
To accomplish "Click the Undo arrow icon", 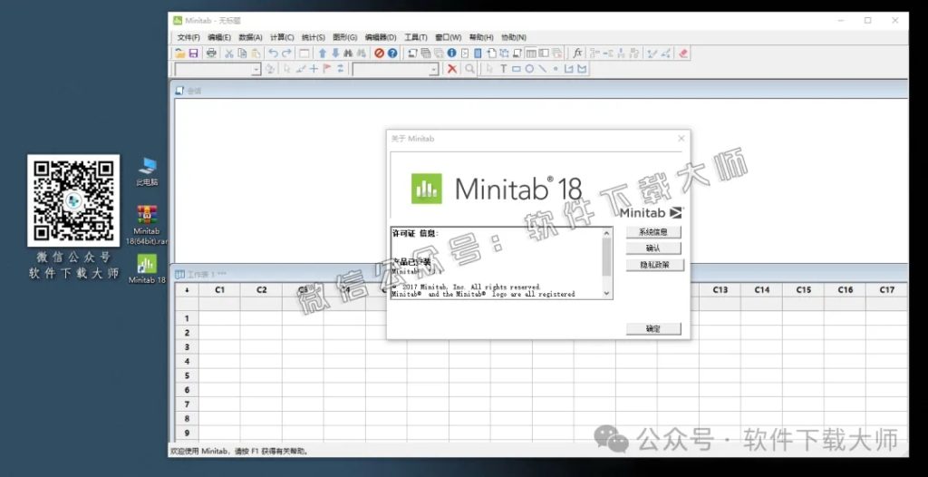I will click(273, 54).
